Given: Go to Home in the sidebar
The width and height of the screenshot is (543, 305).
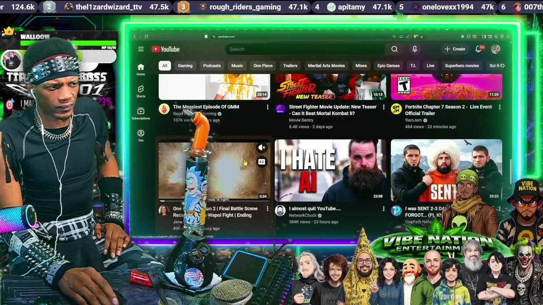Looking at the screenshot, I should click(141, 69).
